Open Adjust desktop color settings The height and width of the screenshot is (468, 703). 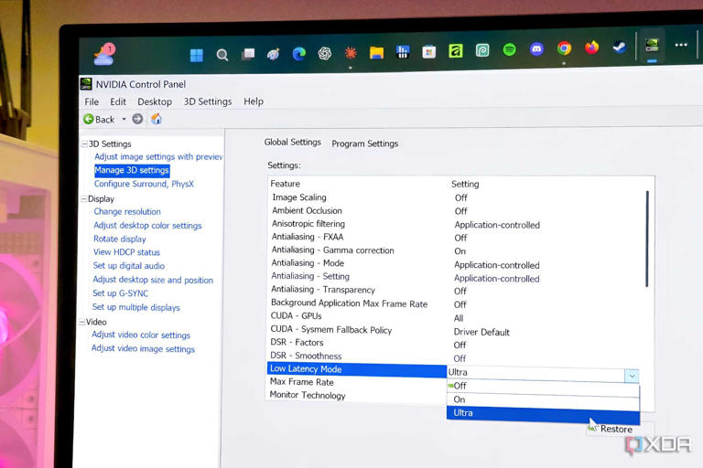pos(147,225)
